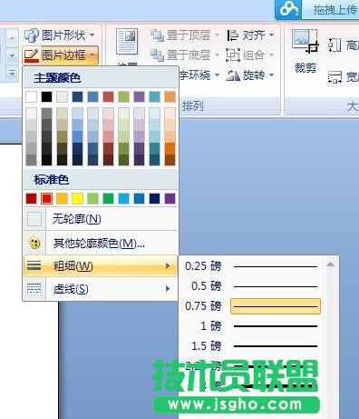This screenshot has height=419, width=359.
Task: Click the Picture Border (图片边框) pen icon
Action: tap(32, 55)
